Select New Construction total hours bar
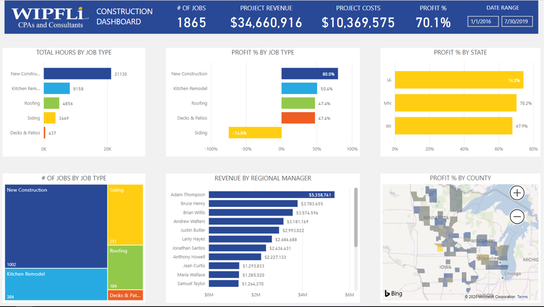544x307 pixels. pos(77,74)
